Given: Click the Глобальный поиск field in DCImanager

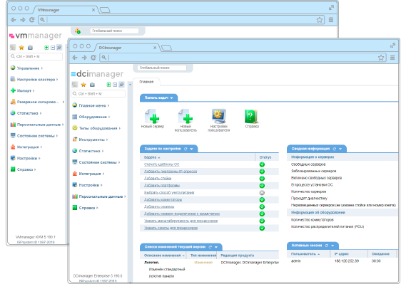Looking at the screenshot, I should [x=161, y=68].
